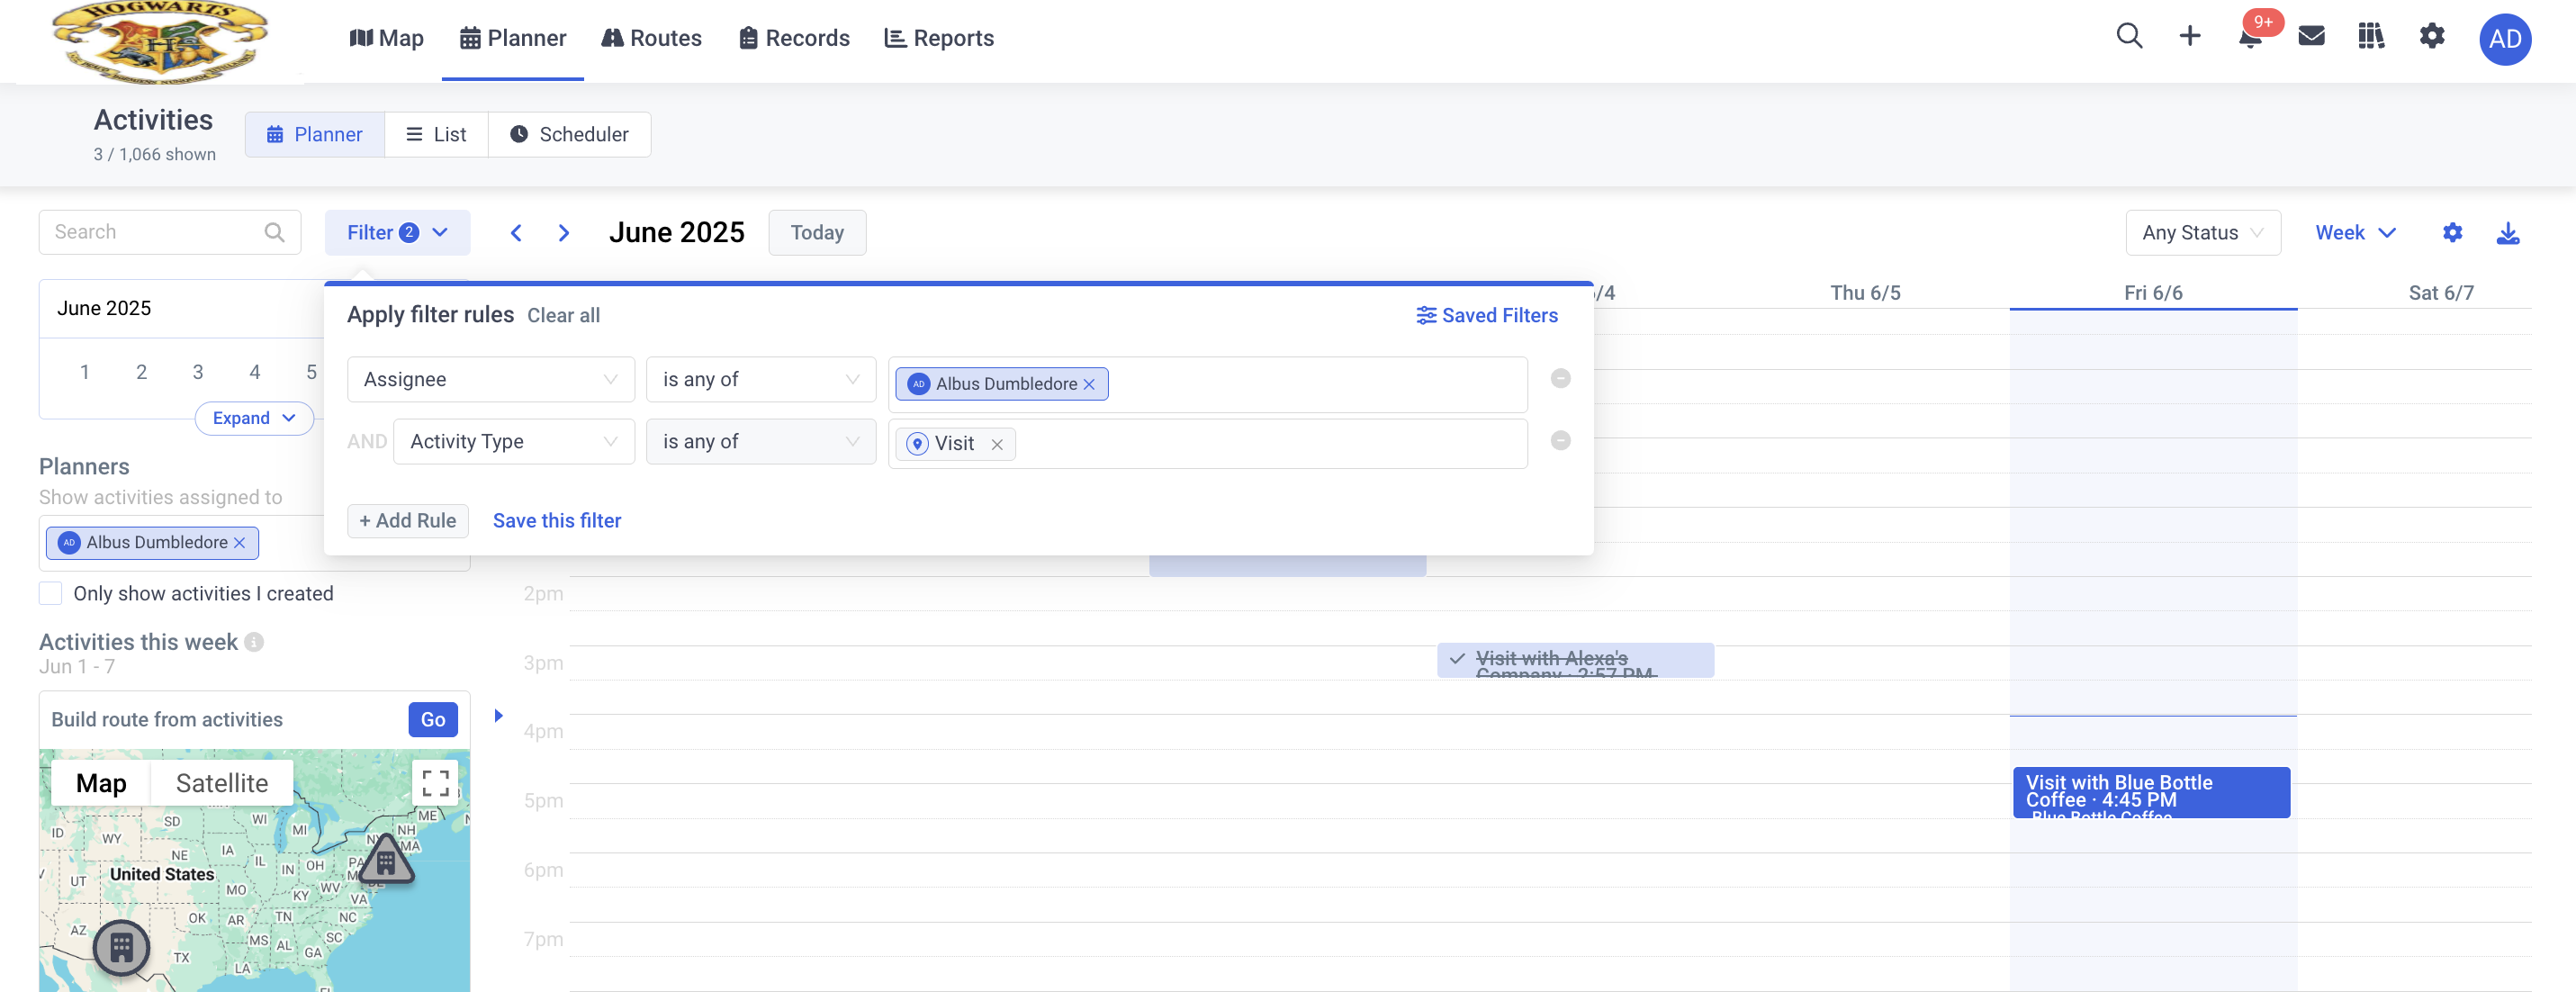Open Saved Filters
2576x992 pixels.
tap(1487, 315)
